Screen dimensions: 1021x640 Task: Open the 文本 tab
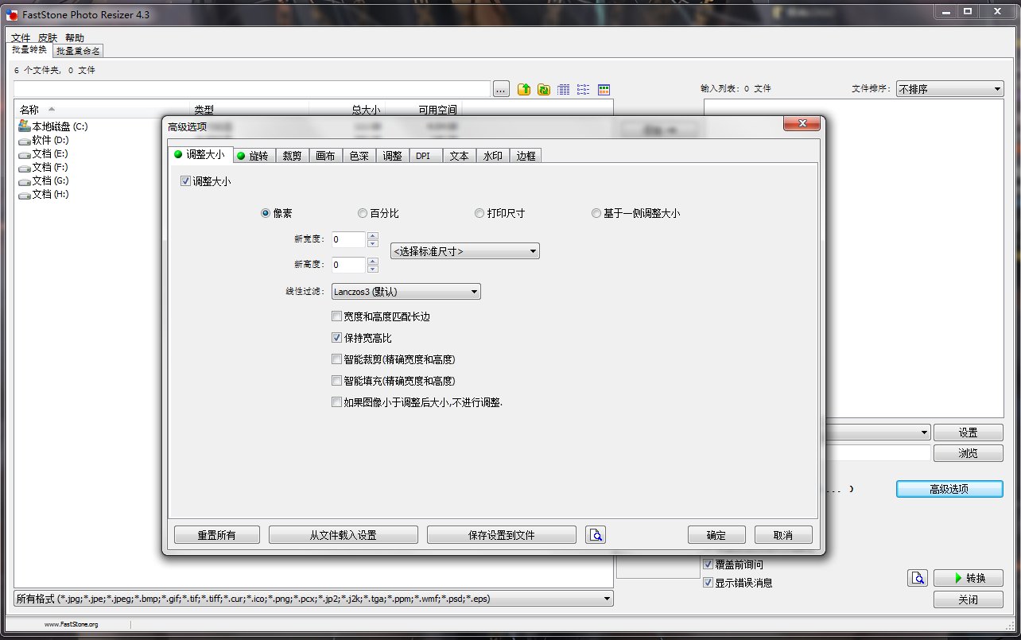pos(459,156)
